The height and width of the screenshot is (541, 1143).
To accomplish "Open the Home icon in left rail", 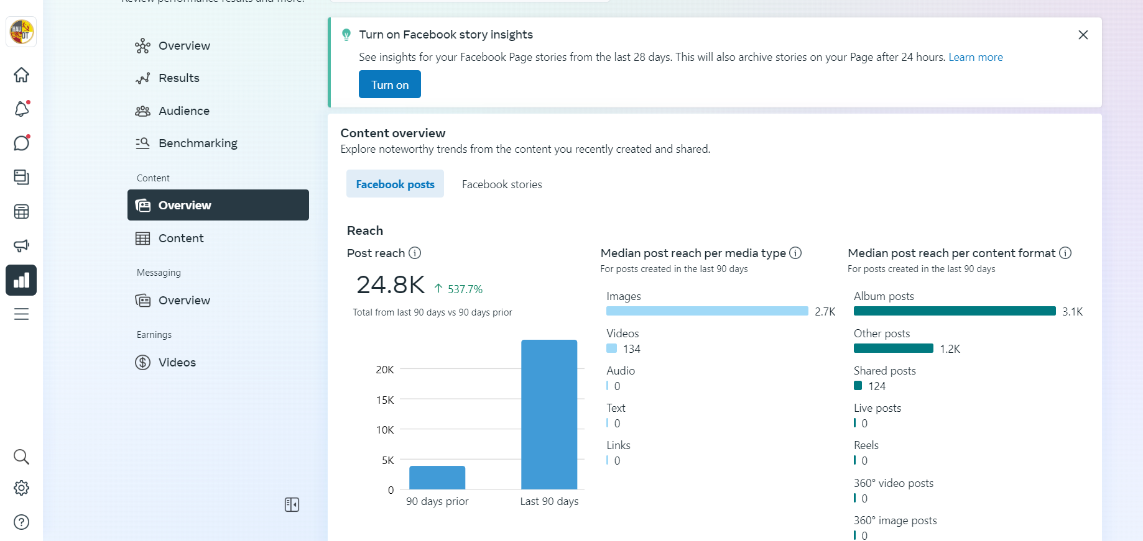I will click(21, 75).
